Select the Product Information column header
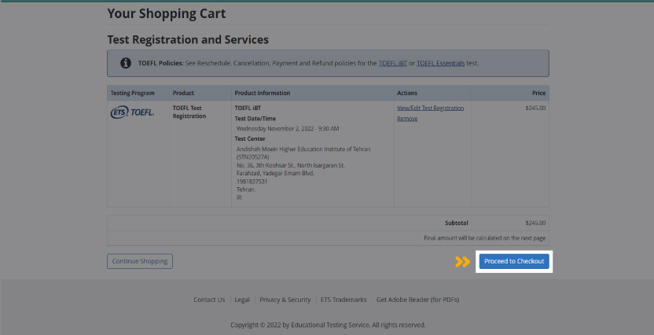 263,93
